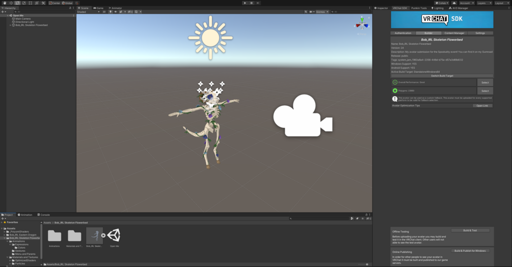
Task: Select Bob_IRL Eastern Dragon folder
Action: click(23, 235)
